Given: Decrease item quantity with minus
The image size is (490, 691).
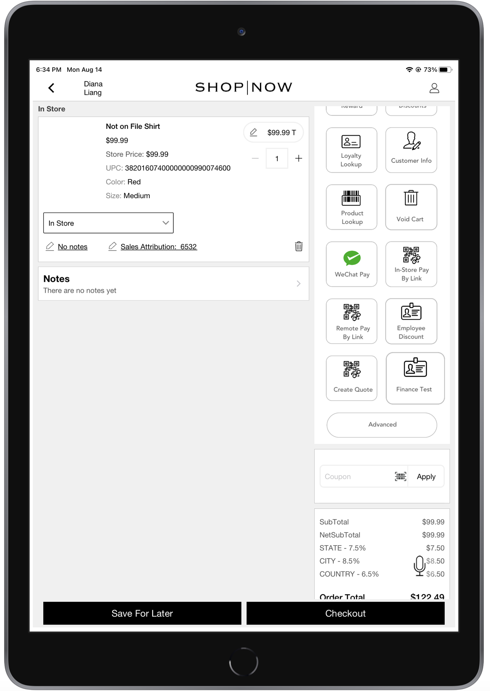Looking at the screenshot, I should tap(255, 158).
